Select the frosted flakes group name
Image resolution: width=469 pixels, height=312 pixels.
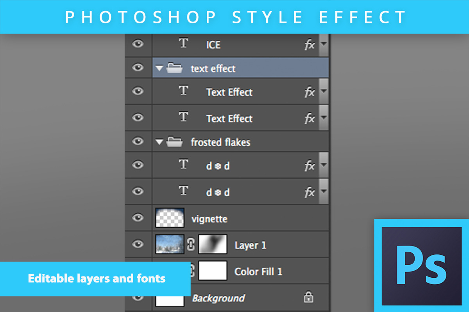pyautogui.click(x=220, y=142)
